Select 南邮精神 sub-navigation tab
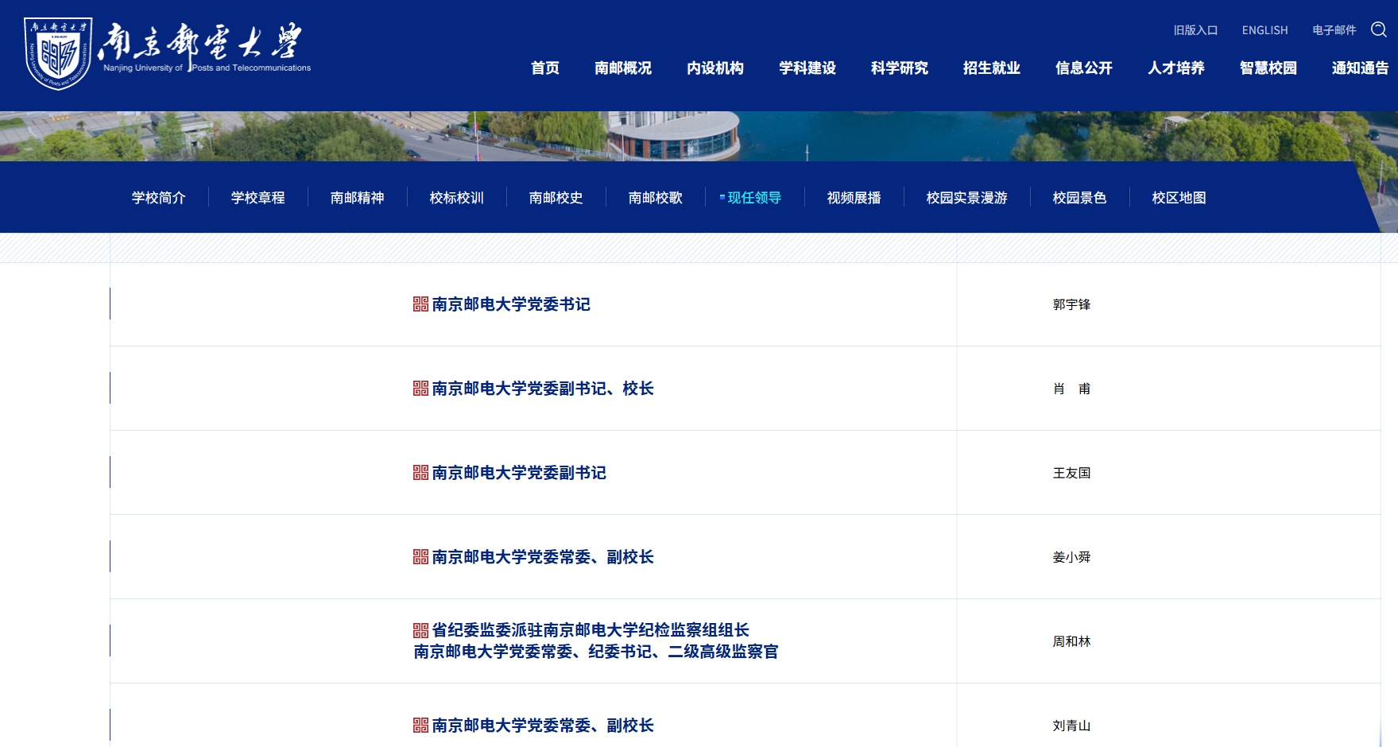This screenshot has height=747, width=1398. (x=358, y=198)
